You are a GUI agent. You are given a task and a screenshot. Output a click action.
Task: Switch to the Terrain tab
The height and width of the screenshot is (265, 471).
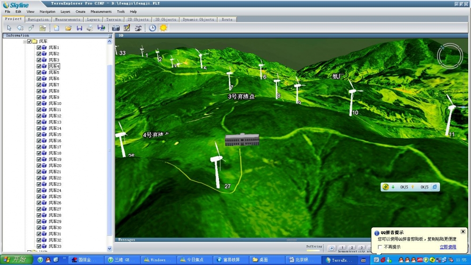point(114,19)
